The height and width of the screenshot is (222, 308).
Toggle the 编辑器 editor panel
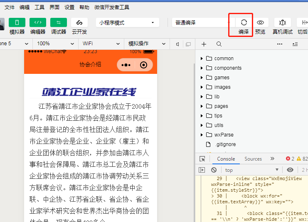coord(38,23)
